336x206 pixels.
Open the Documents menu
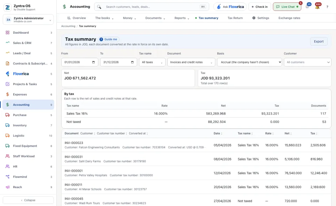(155, 18)
